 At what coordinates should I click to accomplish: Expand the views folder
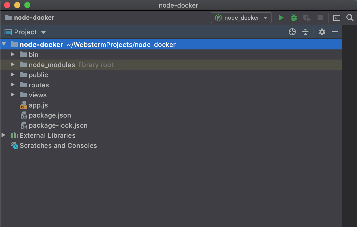pos(12,95)
